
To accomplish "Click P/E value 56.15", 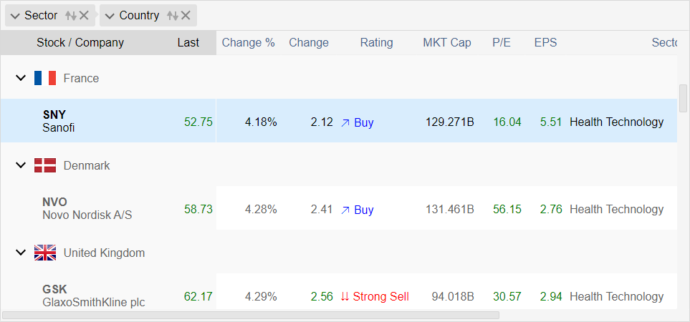I will point(507,210).
